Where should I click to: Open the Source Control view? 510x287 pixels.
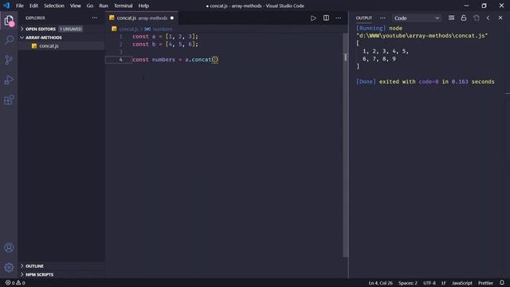(x=9, y=60)
